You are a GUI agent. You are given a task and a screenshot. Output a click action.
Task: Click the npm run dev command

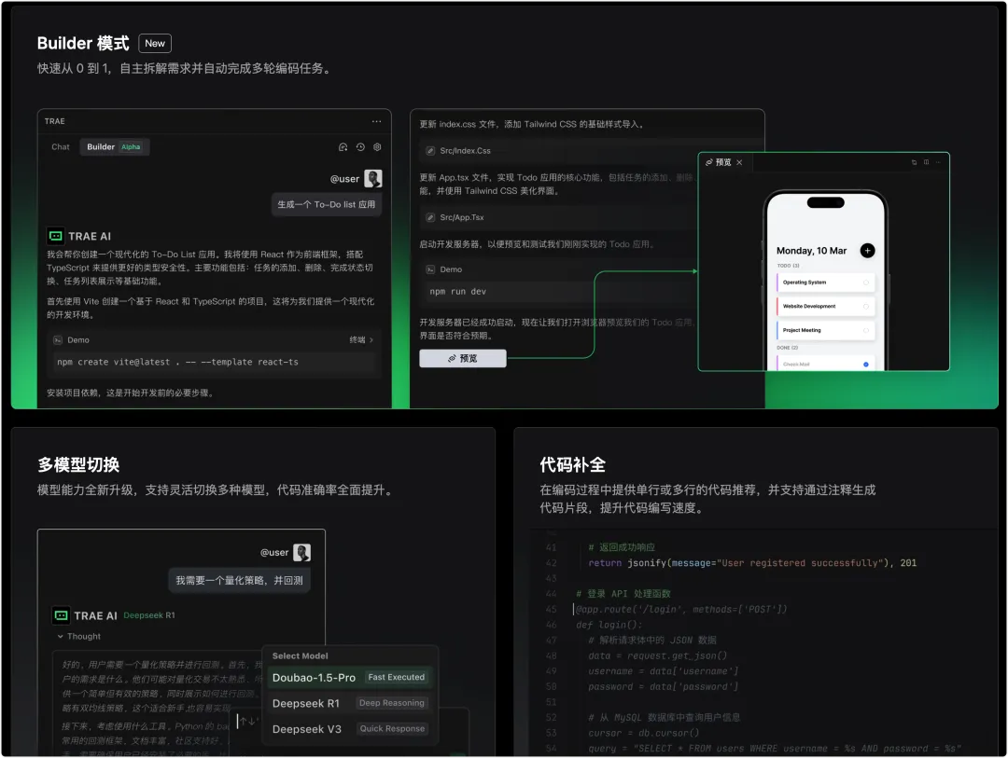(x=457, y=292)
